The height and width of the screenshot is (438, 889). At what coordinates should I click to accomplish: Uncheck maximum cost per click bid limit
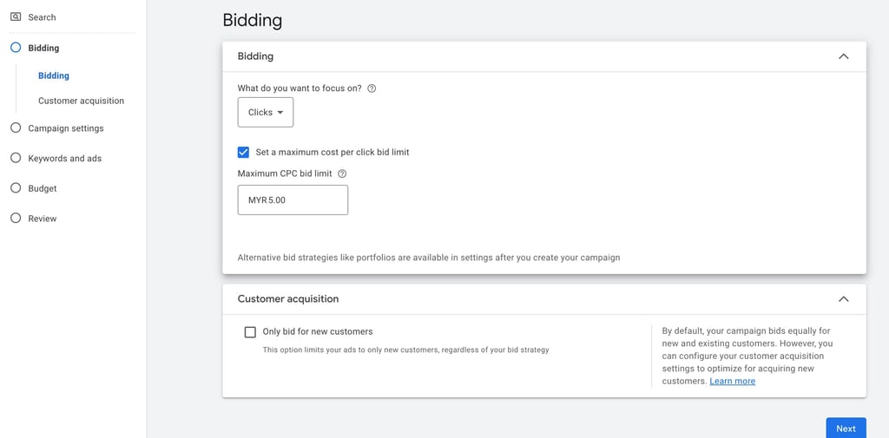coord(244,152)
